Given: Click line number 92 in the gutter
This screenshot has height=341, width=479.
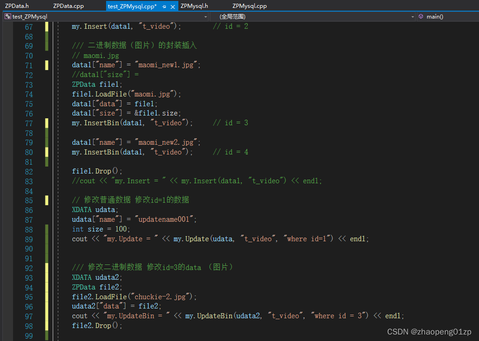Looking at the screenshot, I should 29,268.
